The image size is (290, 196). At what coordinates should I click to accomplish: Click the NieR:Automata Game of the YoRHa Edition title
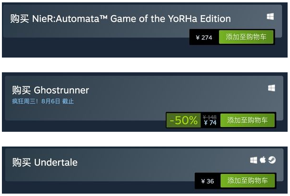tap(120, 19)
